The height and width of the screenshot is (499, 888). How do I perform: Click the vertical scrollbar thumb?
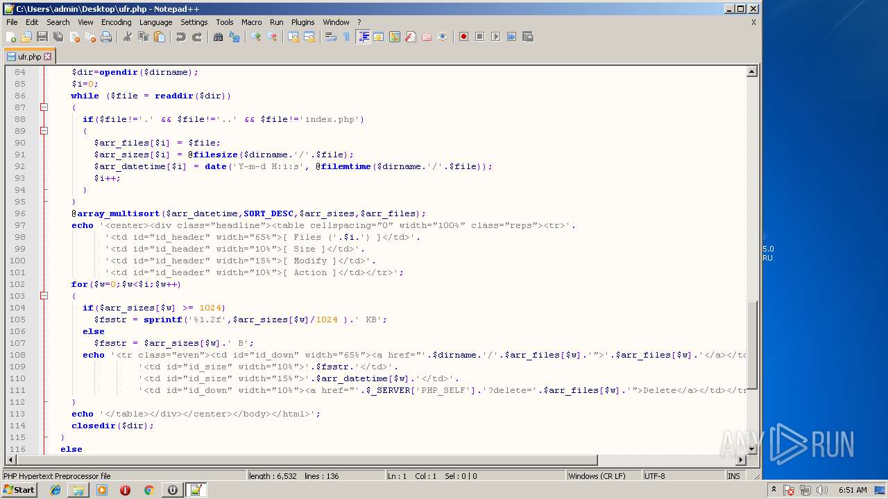[751, 345]
